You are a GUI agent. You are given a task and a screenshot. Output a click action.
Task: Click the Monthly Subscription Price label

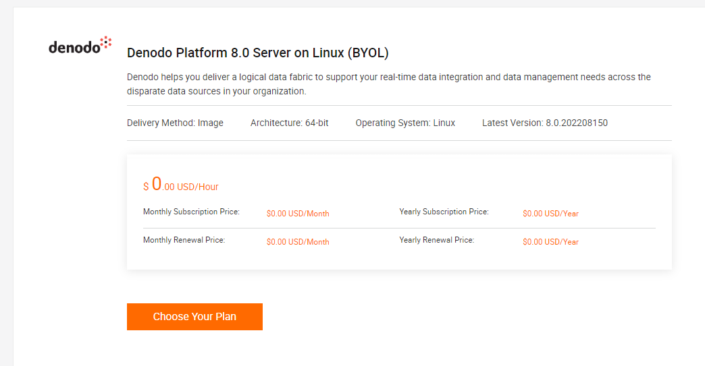click(x=191, y=212)
